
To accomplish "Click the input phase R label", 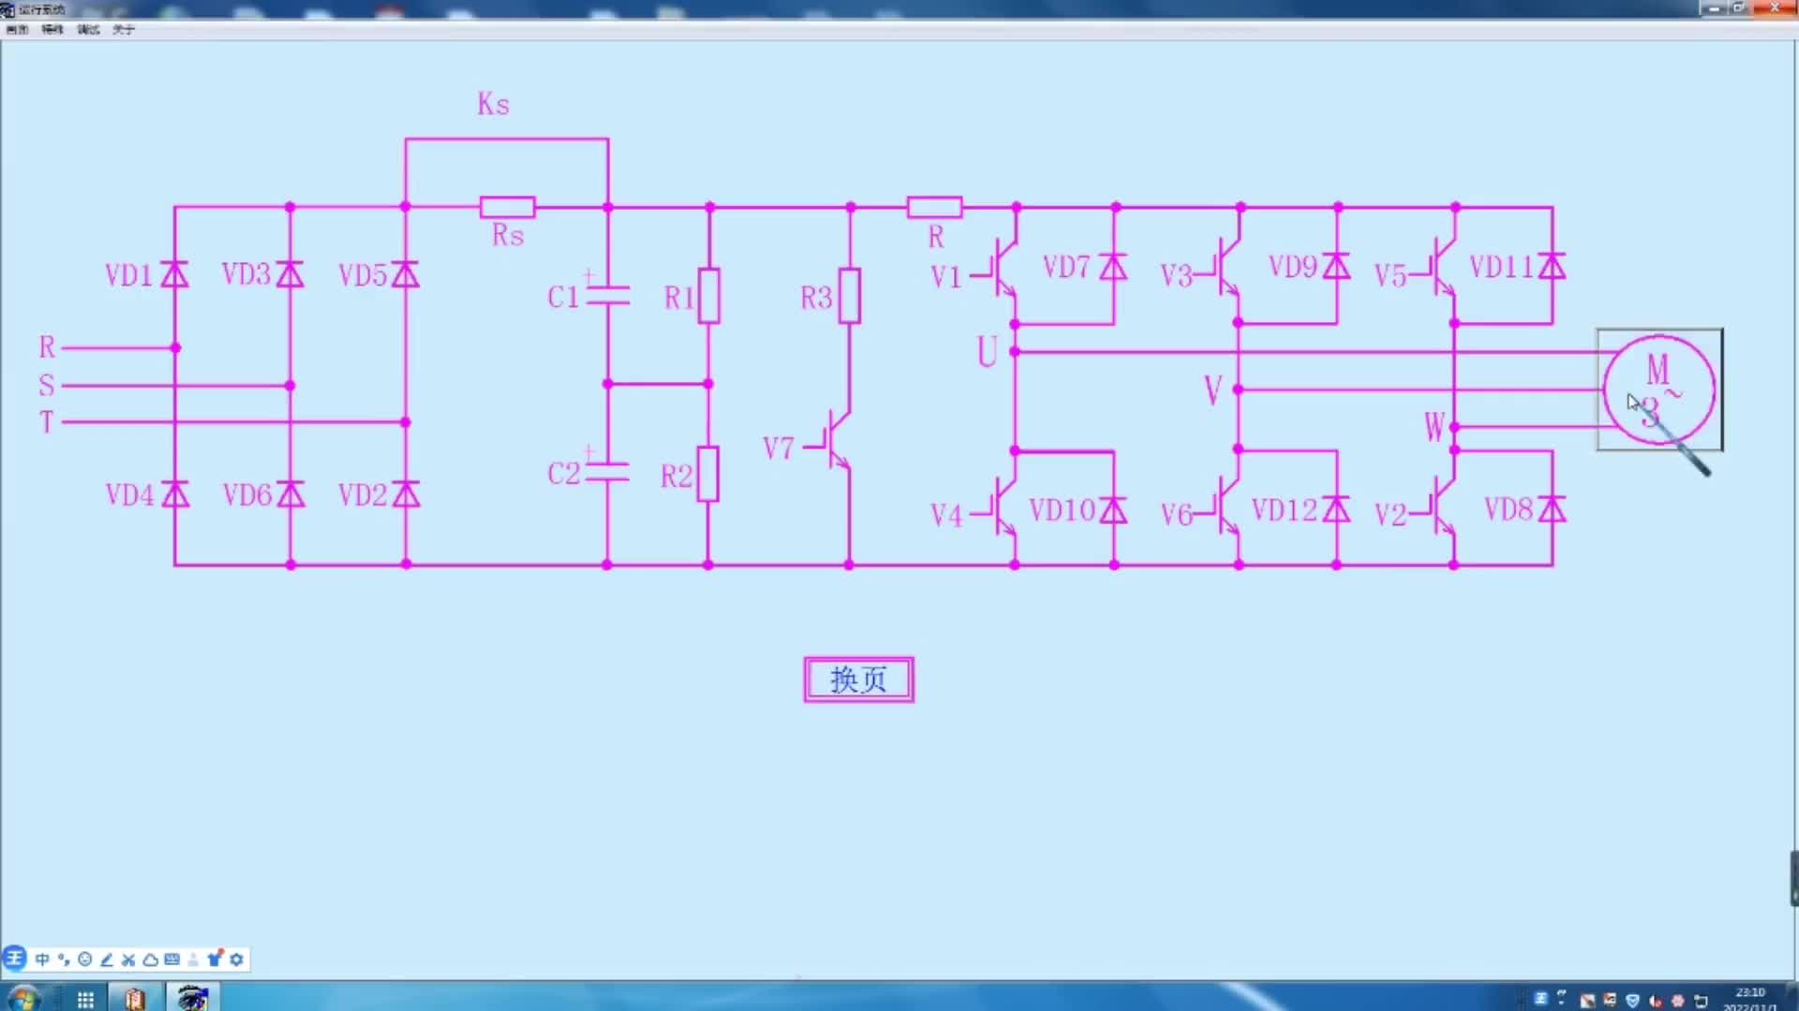I will click(47, 347).
